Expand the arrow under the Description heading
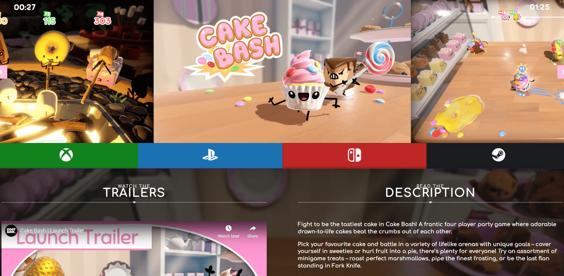 click(430, 203)
